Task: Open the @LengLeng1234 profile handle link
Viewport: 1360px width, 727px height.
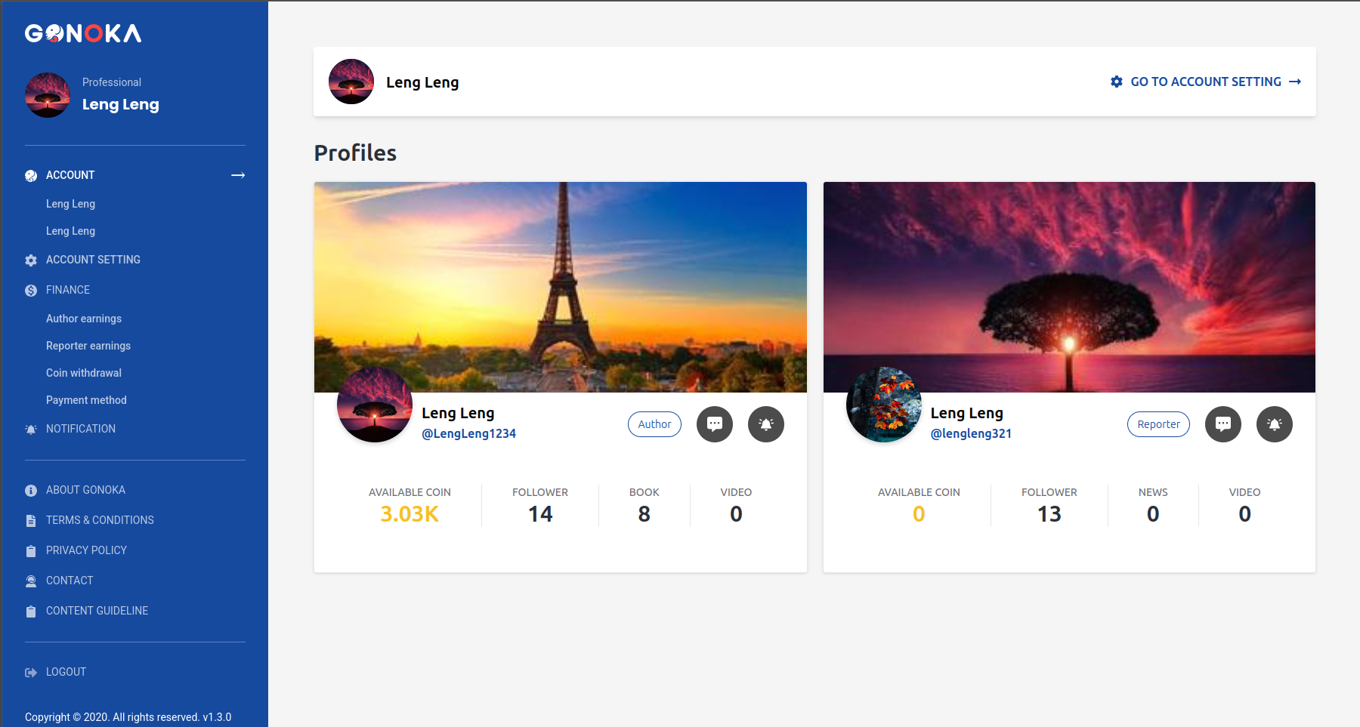Action: point(468,433)
